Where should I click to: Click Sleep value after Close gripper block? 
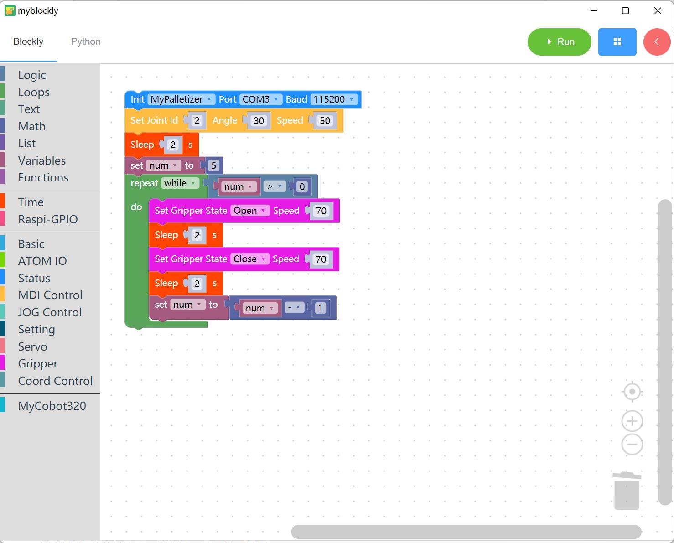197,284
